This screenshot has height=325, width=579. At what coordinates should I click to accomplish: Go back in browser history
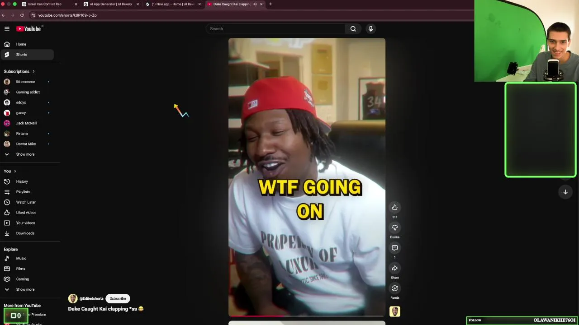point(4,15)
